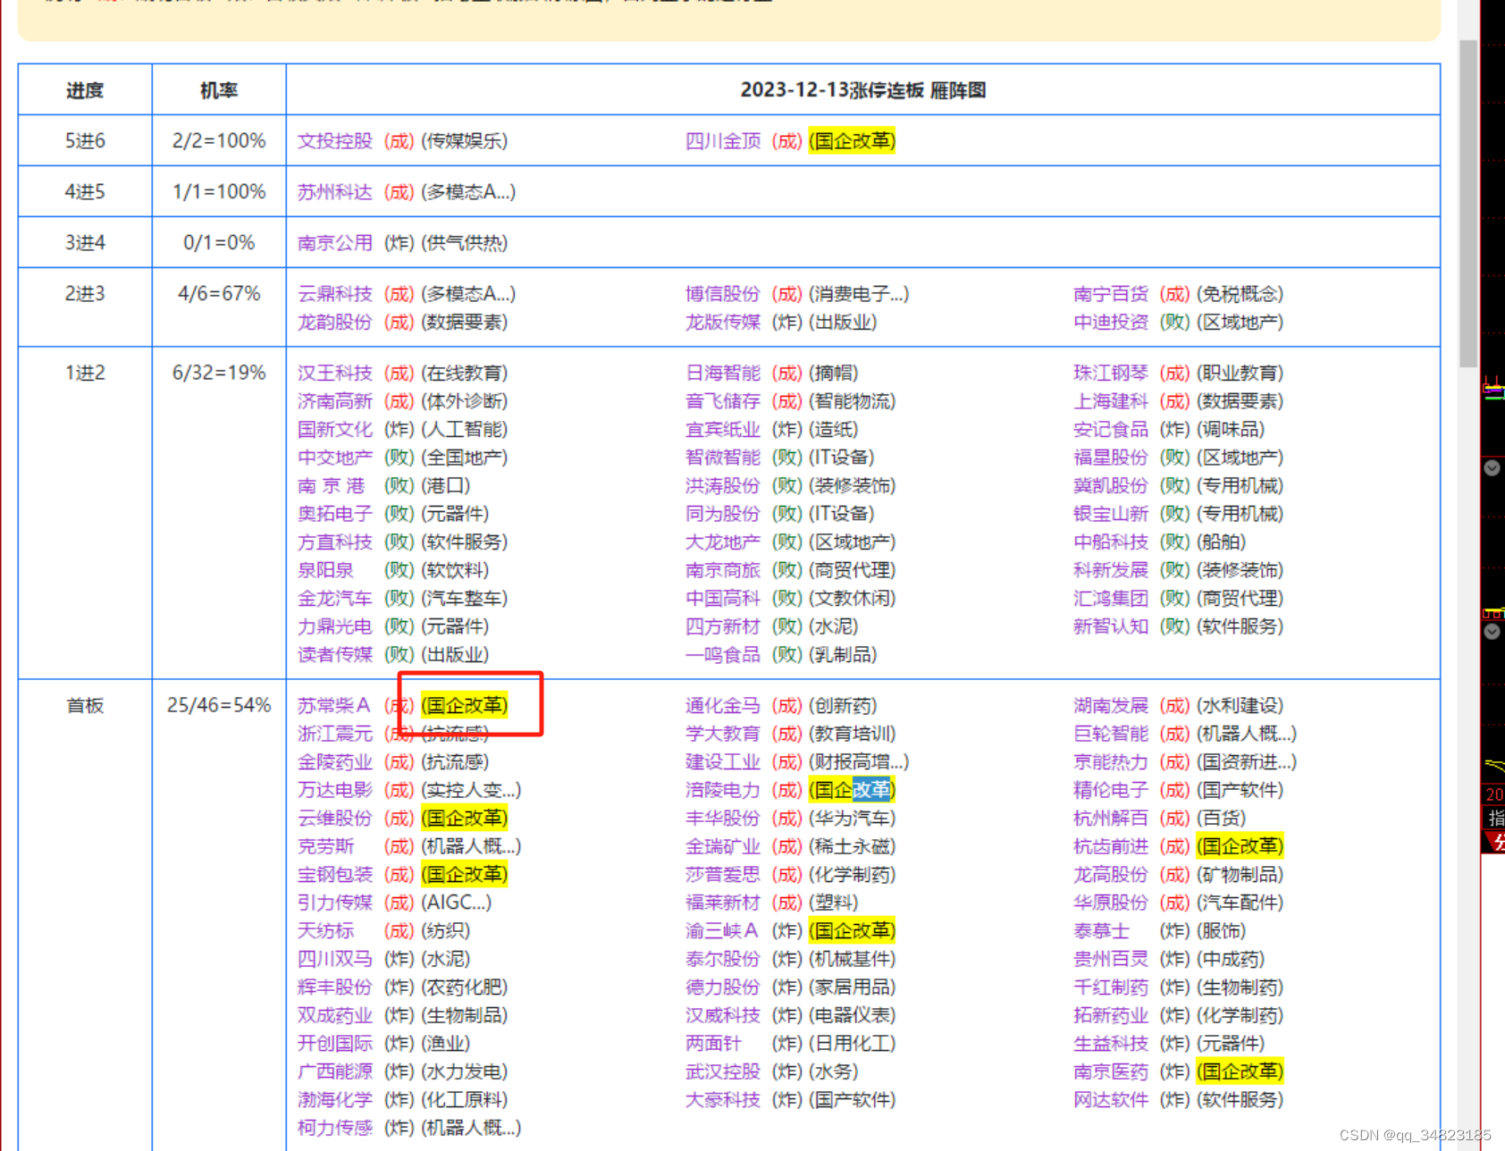Click 泉阳泉 stock link

(x=325, y=570)
